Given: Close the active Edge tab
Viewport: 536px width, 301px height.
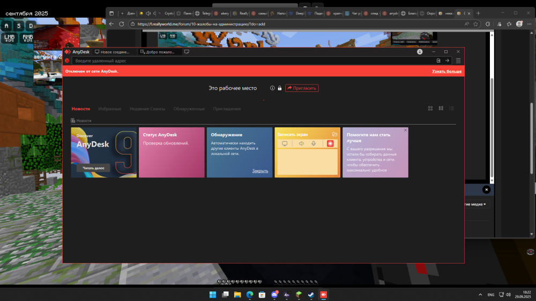Looking at the screenshot, I should click(469, 13).
